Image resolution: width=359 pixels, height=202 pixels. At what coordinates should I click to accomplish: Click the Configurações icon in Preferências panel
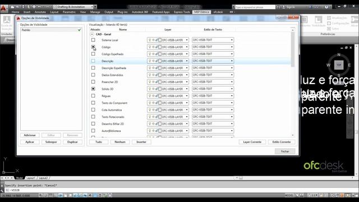(329, 23)
